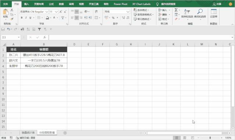
Task: Open the number format dropdown
Action: [128, 12]
